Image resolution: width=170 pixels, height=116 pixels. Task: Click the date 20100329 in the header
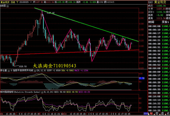pyautogui.click(x=24, y=2)
